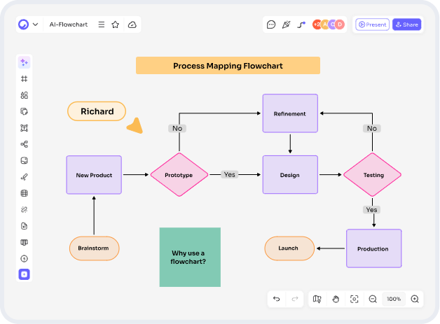The image size is (440, 324).
Task: Select the Frame tool in sidebar
Action: pos(24,79)
